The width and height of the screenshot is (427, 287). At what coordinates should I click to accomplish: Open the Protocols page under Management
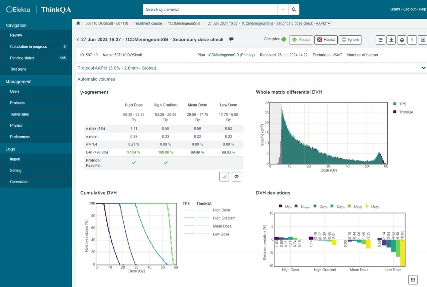click(17, 103)
